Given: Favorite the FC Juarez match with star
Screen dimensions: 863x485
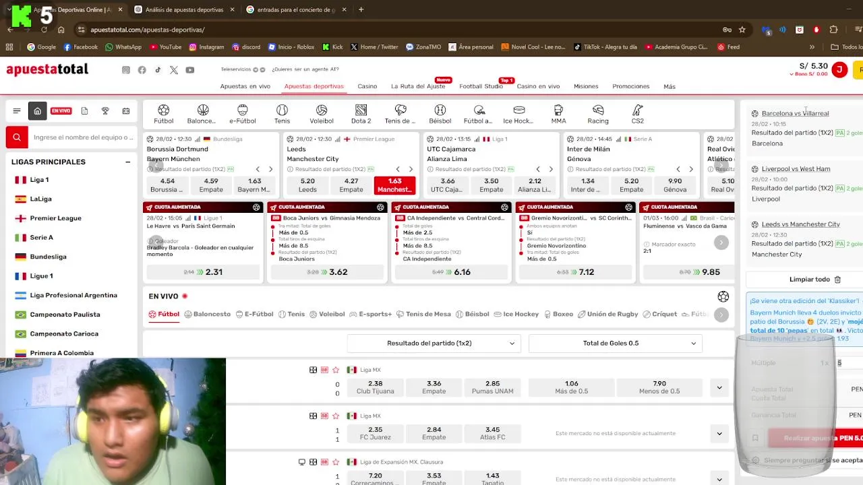Looking at the screenshot, I should (x=336, y=416).
